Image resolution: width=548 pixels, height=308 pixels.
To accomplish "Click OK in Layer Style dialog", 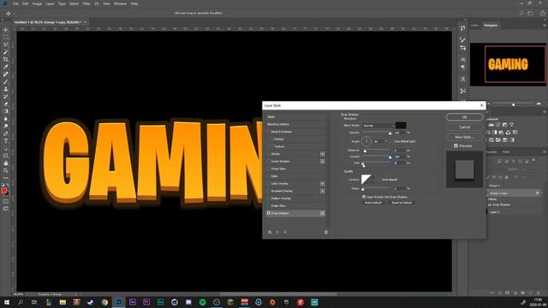I will (464, 117).
